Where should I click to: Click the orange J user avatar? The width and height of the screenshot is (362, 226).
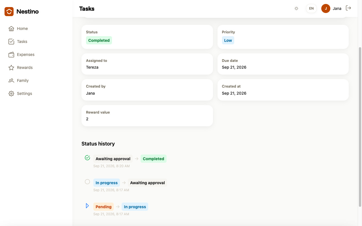(326, 8)
